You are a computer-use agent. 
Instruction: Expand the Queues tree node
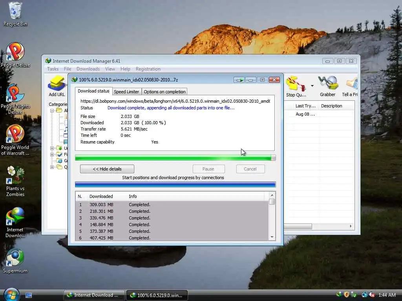(x=52, y=167)
